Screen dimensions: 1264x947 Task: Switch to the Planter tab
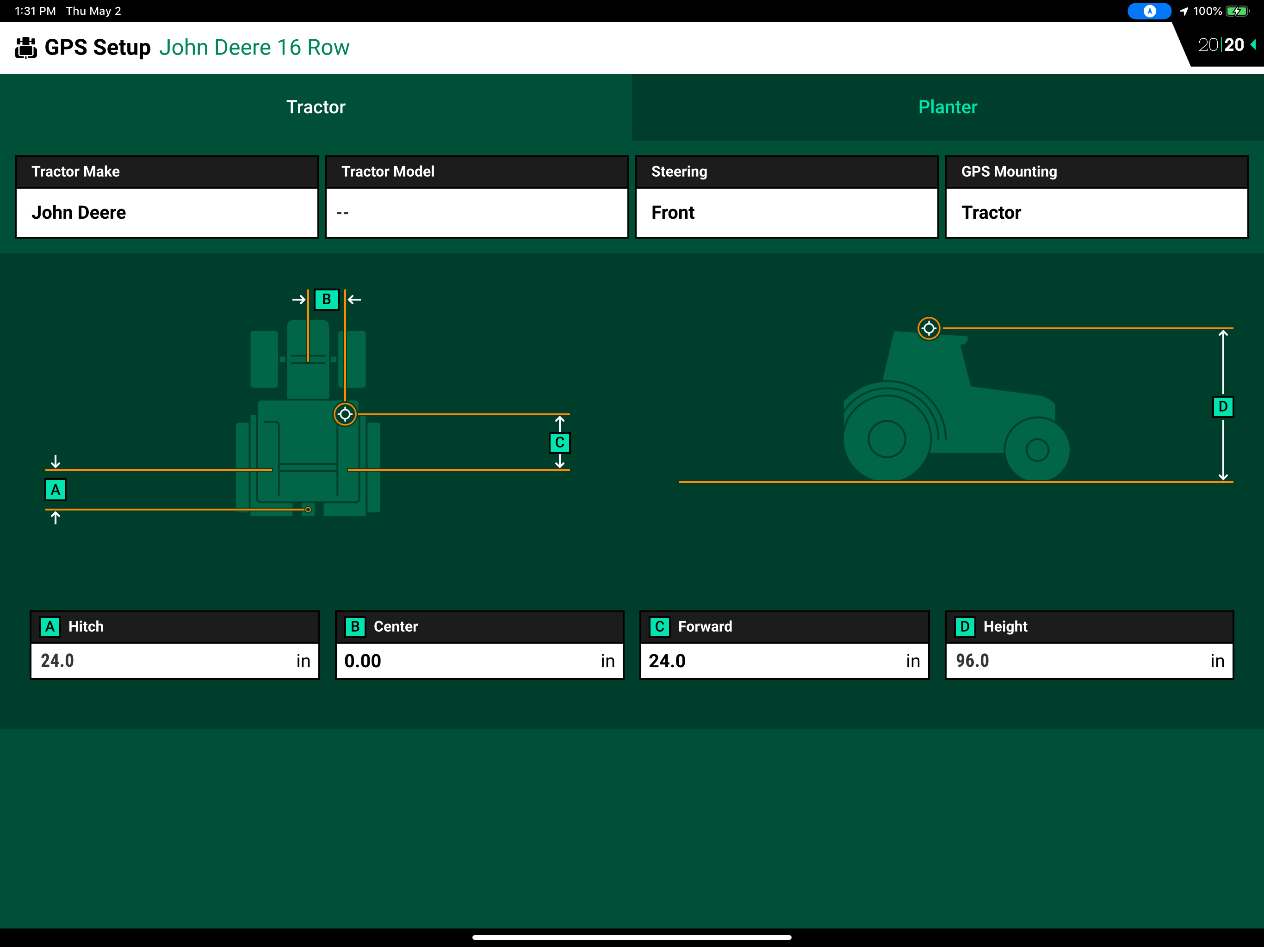pyautogui.click(x=948, y=107)
